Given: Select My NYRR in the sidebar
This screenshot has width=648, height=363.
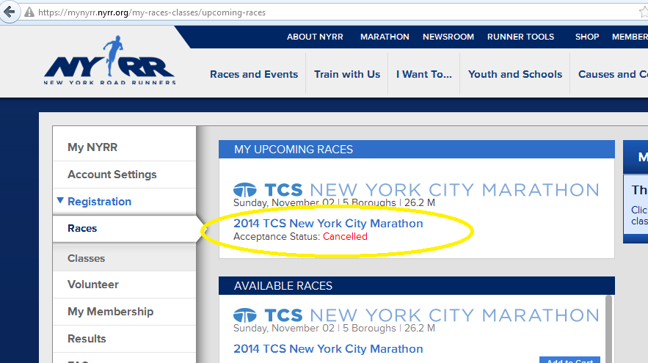Looking at the screenshot, I should 125,147.
